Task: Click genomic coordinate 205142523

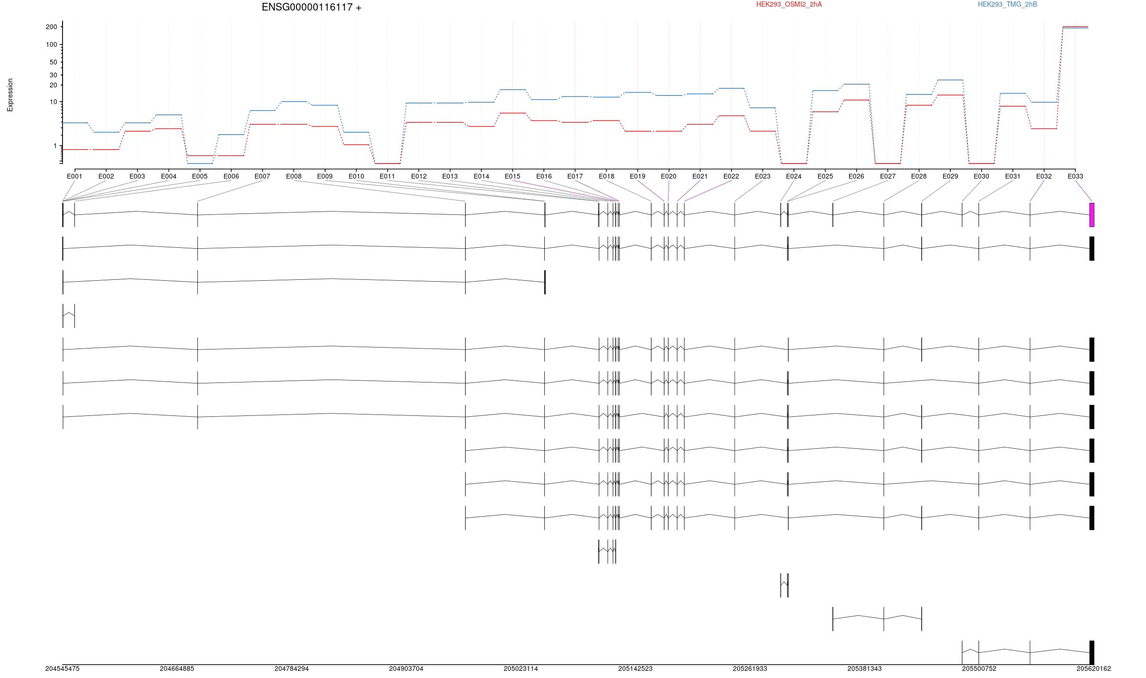Action: click(636, 669)
